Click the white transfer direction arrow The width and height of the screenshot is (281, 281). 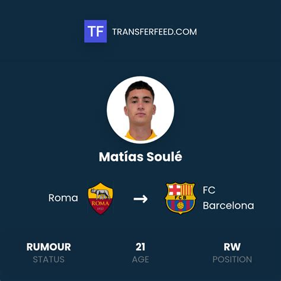point(140,199)
